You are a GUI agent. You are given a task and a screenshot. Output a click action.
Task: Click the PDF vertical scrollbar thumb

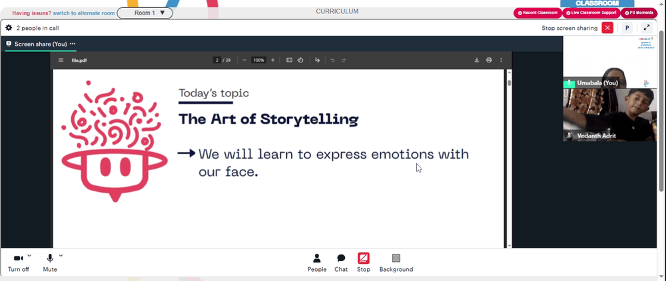tap(509, 82)
